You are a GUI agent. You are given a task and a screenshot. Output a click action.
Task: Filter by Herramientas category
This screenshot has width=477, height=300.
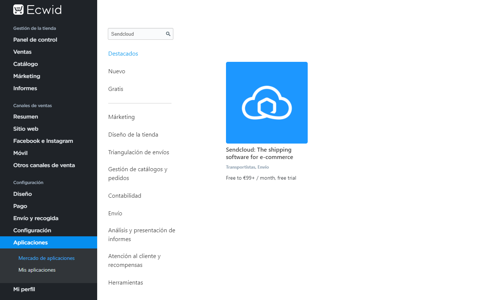coord(126,283)
